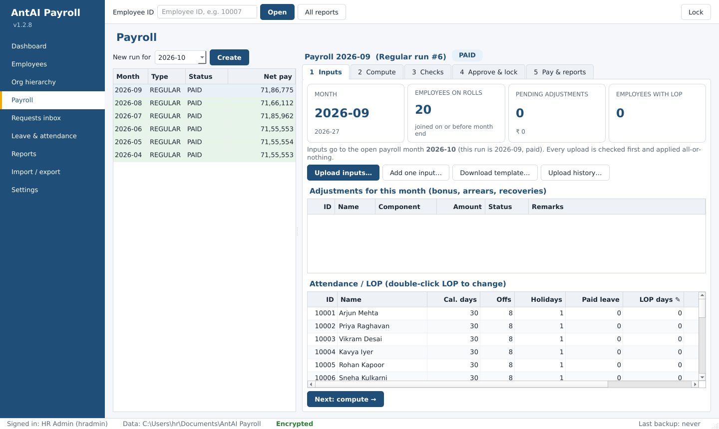The width and height of the screenshot is (719, 429).
Task: Click the Create run button
Action: pos(229,57)
